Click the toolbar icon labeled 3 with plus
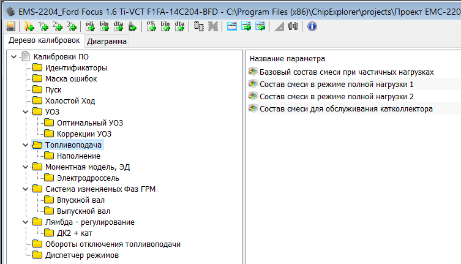The width and height of the screenshot is (461, 264). pos(72,26)
